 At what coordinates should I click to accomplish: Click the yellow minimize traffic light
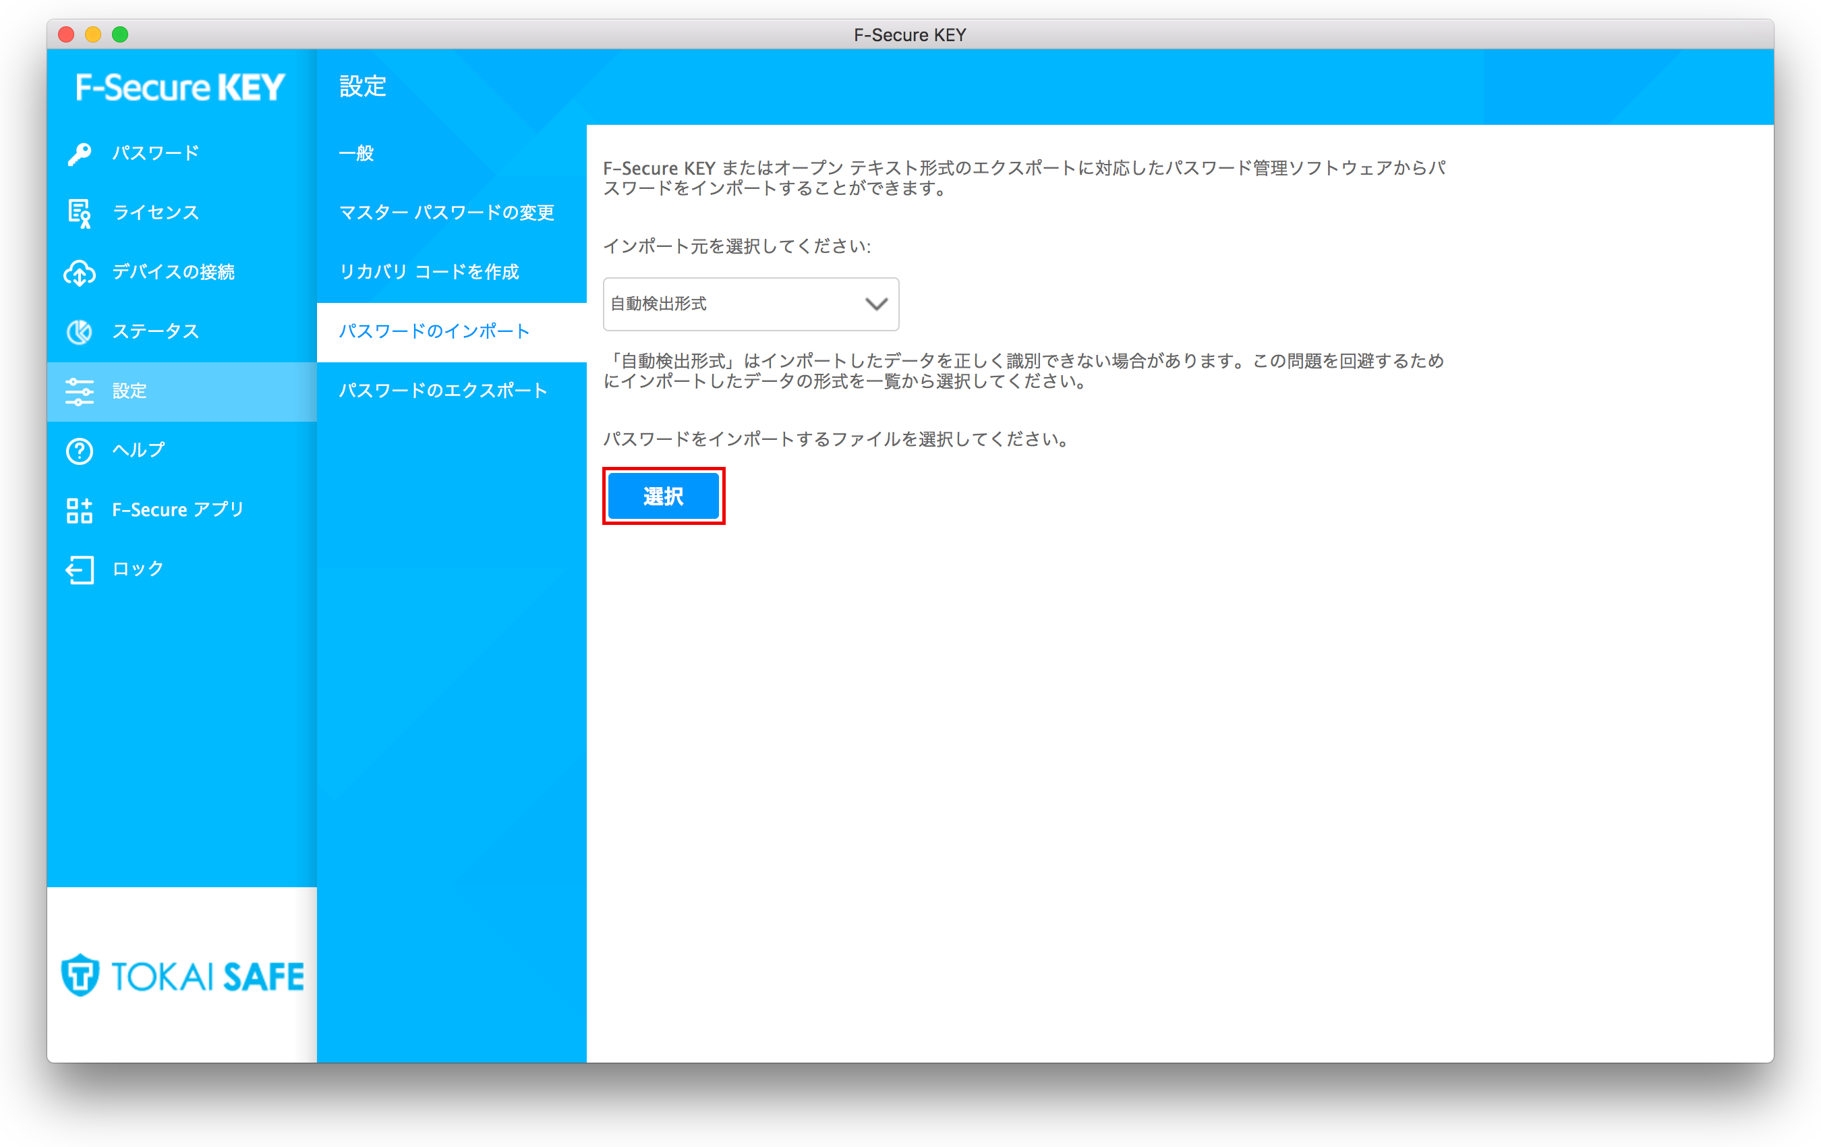click(93, 34)
